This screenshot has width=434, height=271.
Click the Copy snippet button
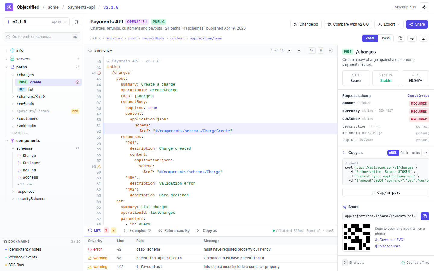386,192
